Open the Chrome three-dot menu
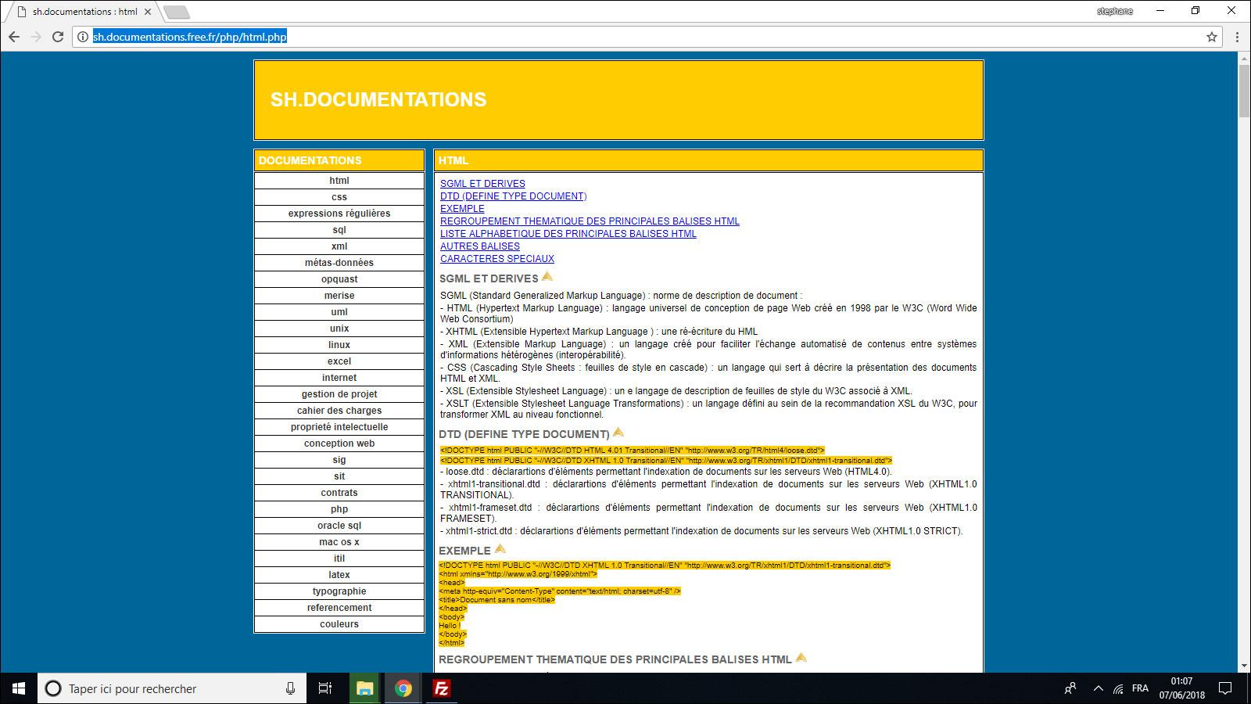The width and height of the screenshot is (1251, 704). pyautogui.click(x=1237, y=37)
